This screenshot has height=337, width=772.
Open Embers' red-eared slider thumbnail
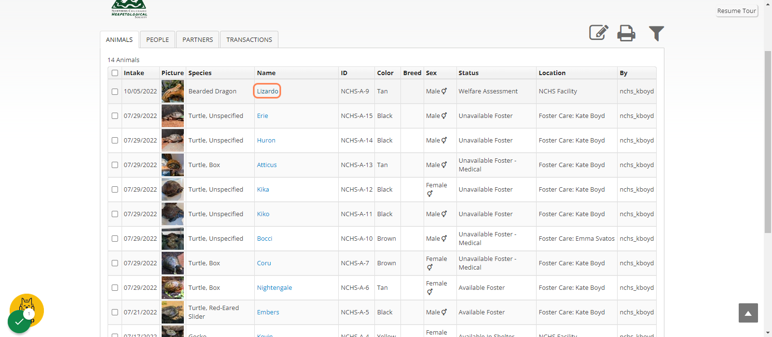point(173,312)
